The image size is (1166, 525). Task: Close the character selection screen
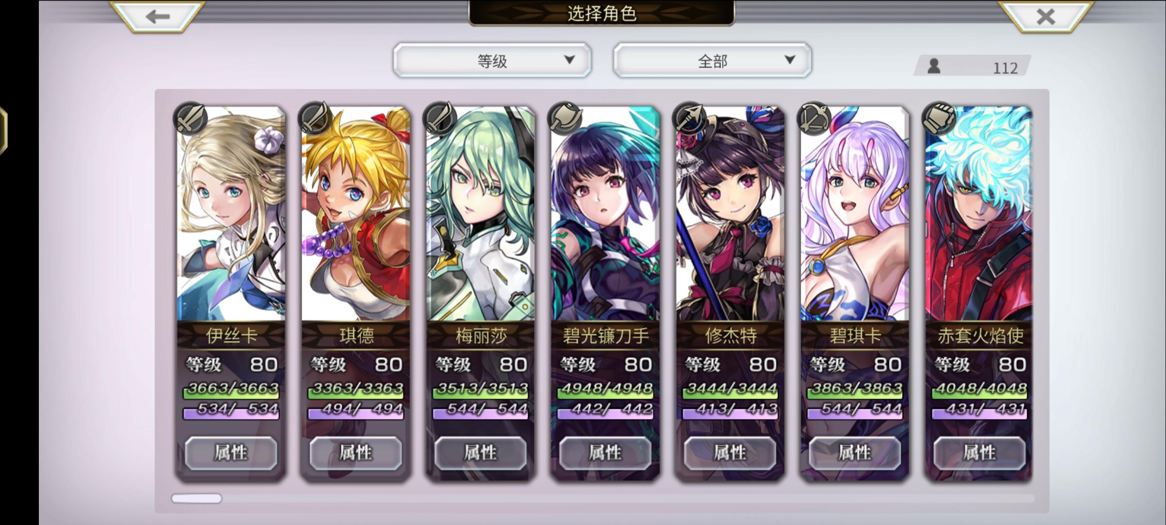[x=1046, y=17]
